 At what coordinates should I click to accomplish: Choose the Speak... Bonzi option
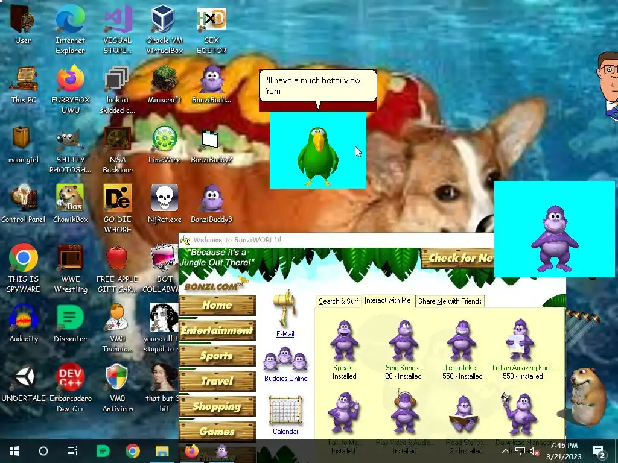(344, 350)
